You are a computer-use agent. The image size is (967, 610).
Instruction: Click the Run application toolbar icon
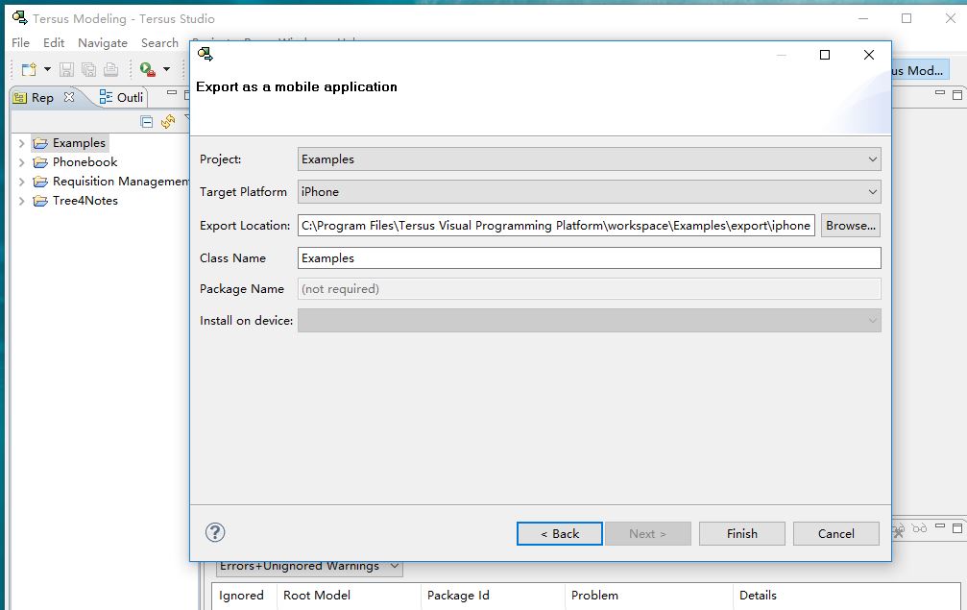(x=147, y=69)
